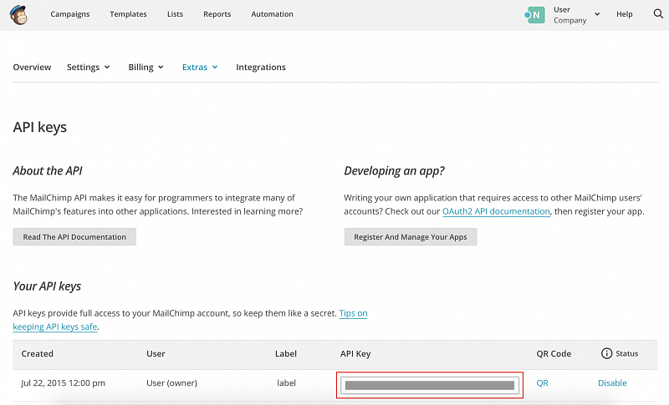
Task: Go to Lists
Action: pos(175,14)
